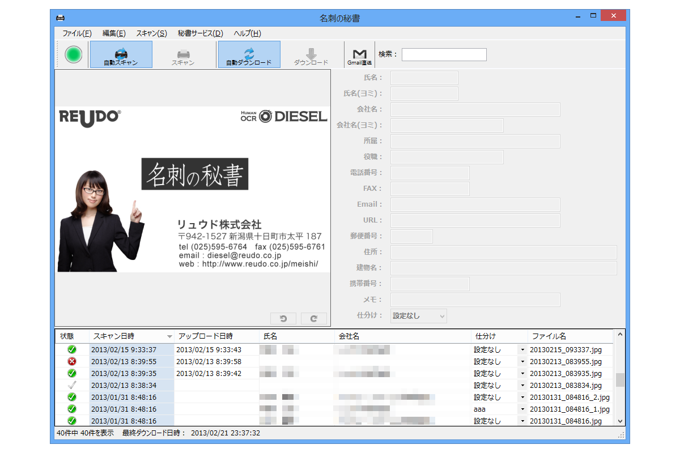
Task: Toggle the 自動スキャン auto-scan button
Action: [x=121, y=54]
